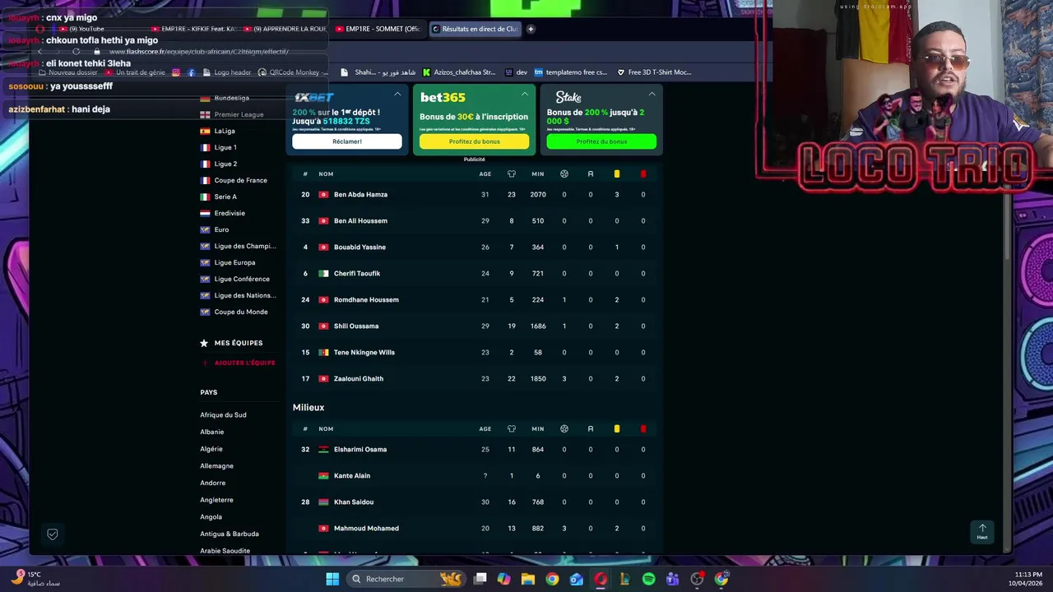Open player Mahmoud Mohamed

[366, 529]
